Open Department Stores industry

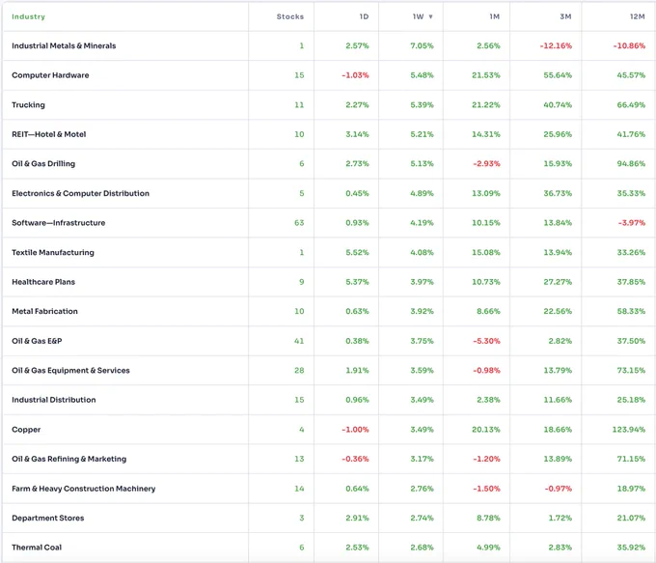(47, 519)
